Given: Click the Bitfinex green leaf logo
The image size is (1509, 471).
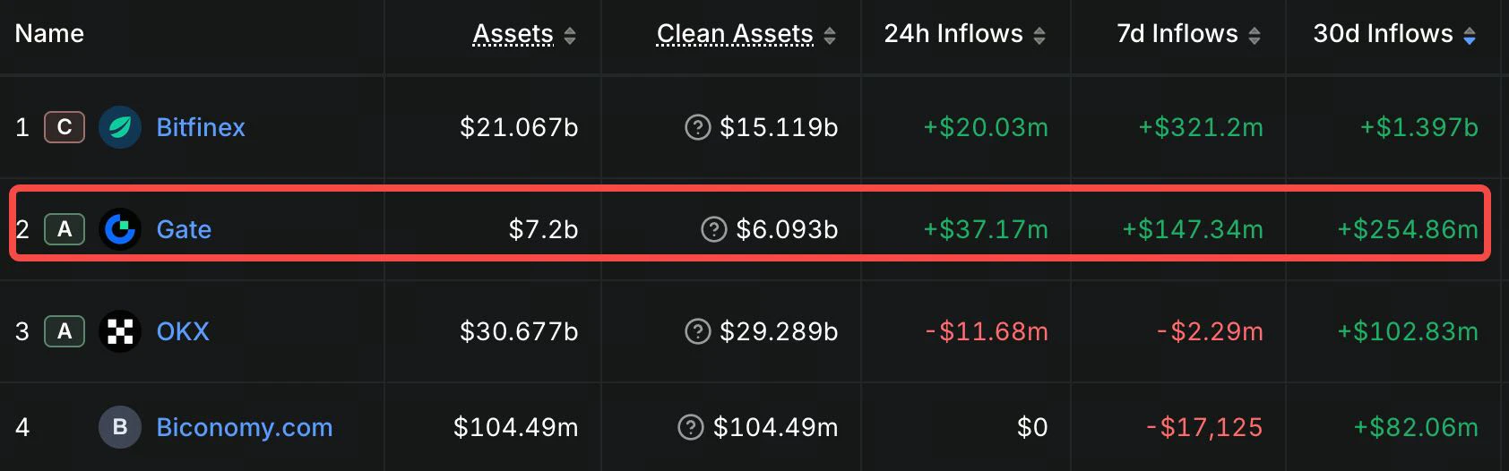Looking at the screenshot, I should pos(120,127).
